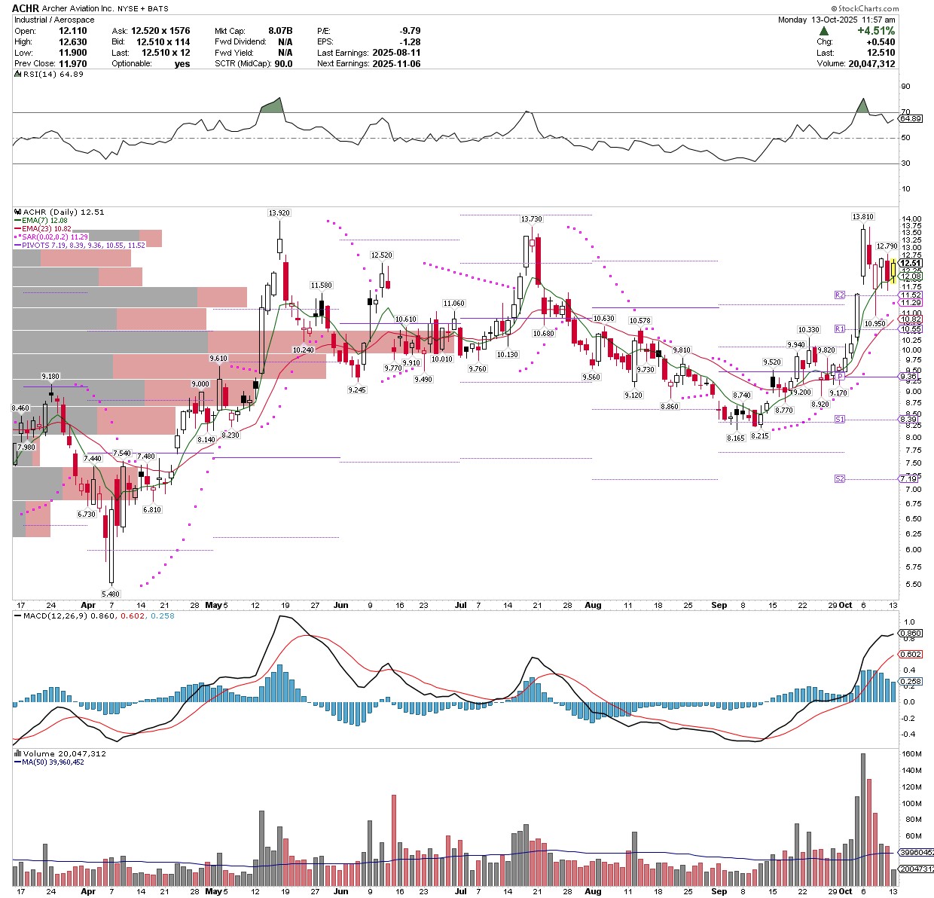Click the green up-triangle change indicator
This screenshot has height=898, width=934.
824,31
